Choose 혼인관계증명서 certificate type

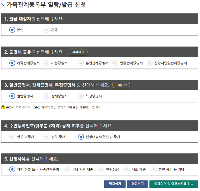81,63
